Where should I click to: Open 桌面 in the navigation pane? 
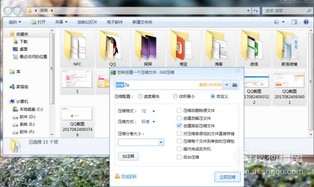click(x=24, y=49)
